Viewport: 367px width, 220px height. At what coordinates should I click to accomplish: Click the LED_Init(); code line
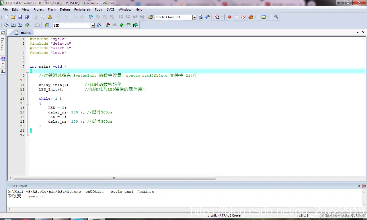tap(52, 89)
